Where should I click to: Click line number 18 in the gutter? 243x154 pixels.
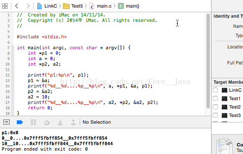(8, 108)
